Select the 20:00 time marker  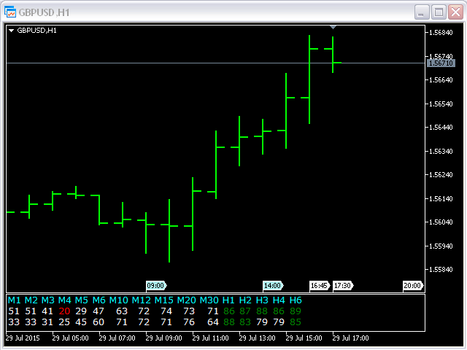click(x=413, y=286)
